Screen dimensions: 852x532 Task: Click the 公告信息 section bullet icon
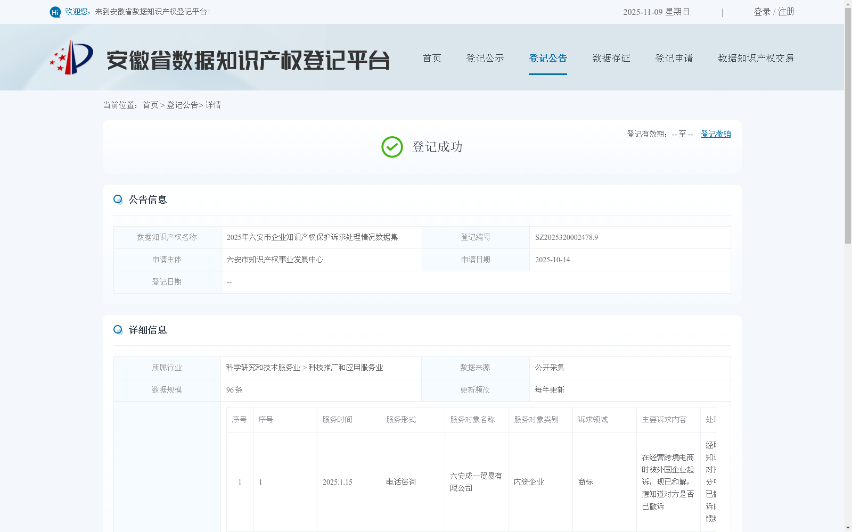click(x=118, y=199)
